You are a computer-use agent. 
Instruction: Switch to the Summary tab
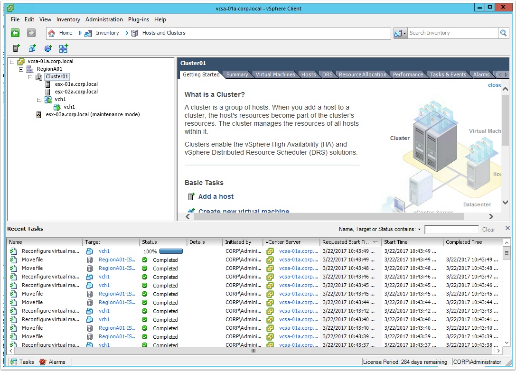coord(237,74)
